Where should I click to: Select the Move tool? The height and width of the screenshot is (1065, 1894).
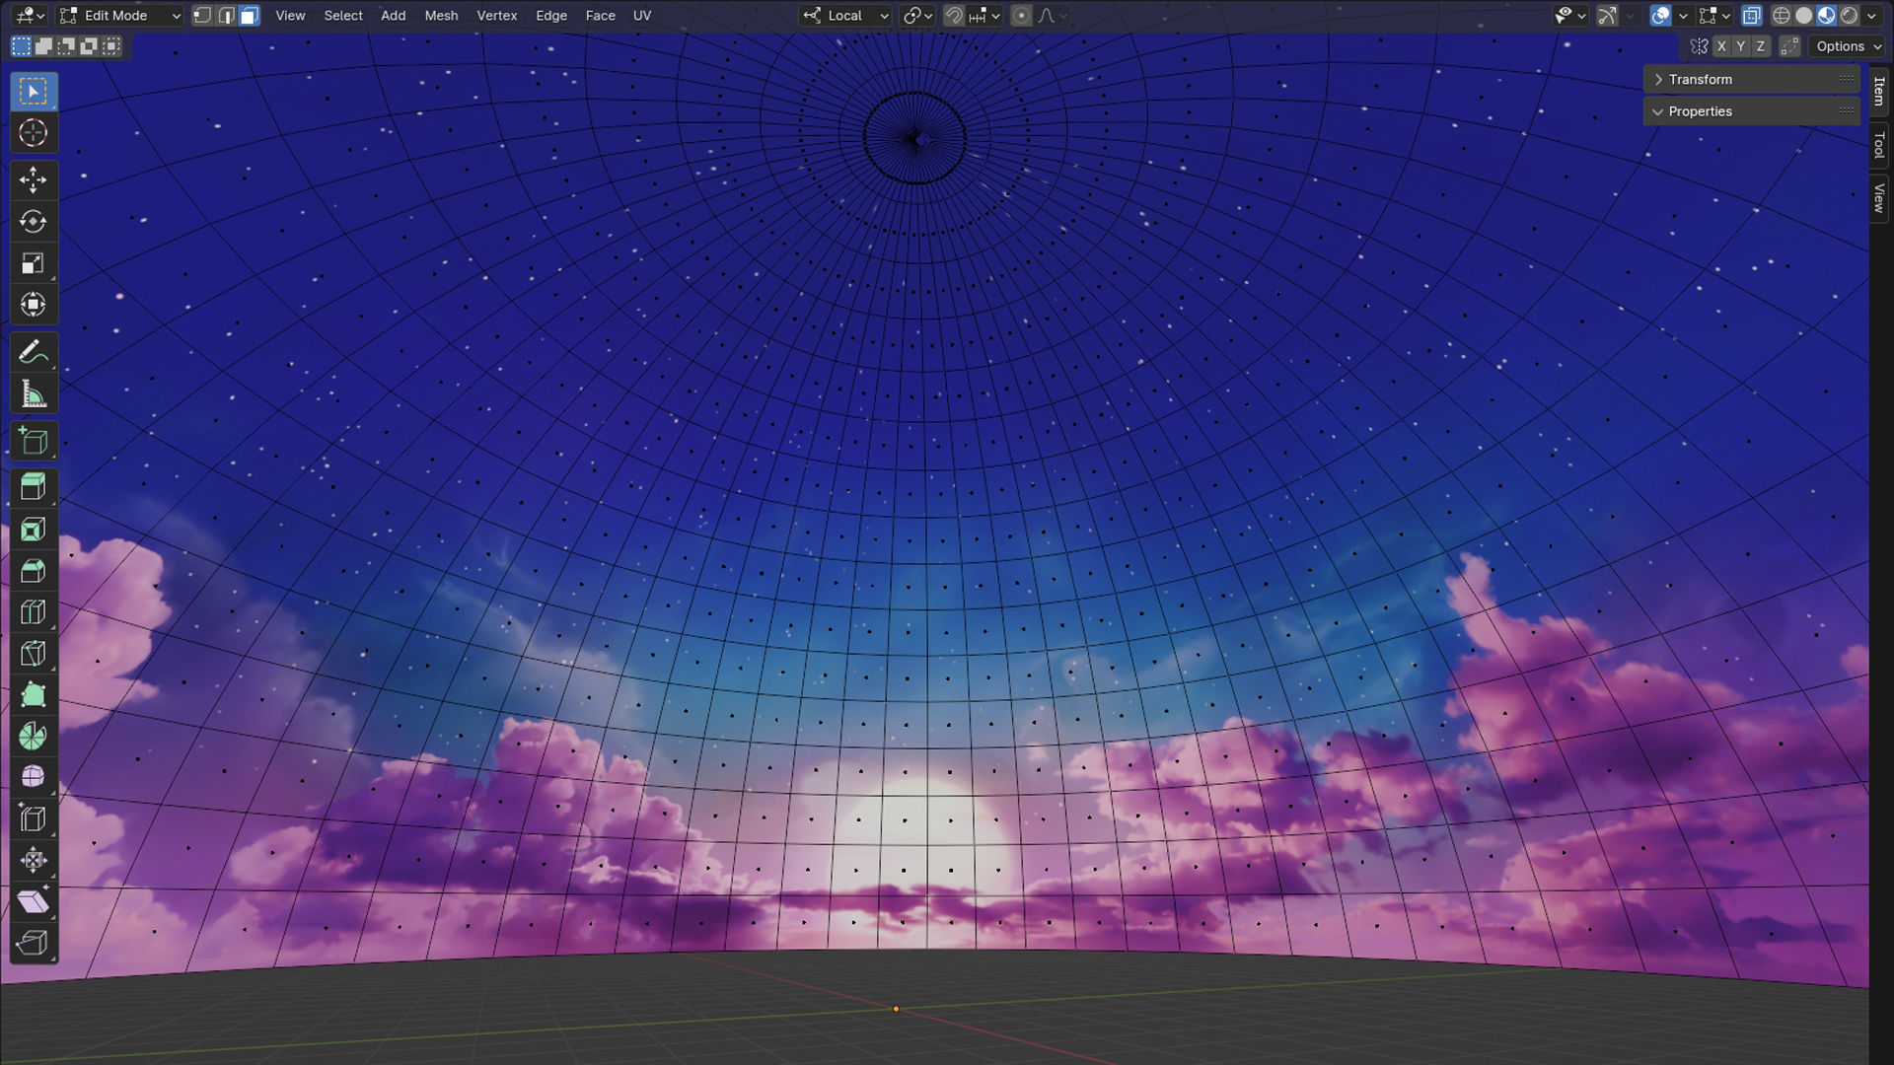click(34, 179)
